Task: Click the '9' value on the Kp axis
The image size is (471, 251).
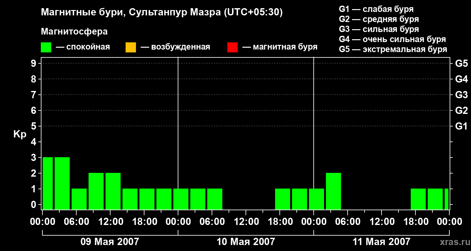Action: tap(34, 63)
